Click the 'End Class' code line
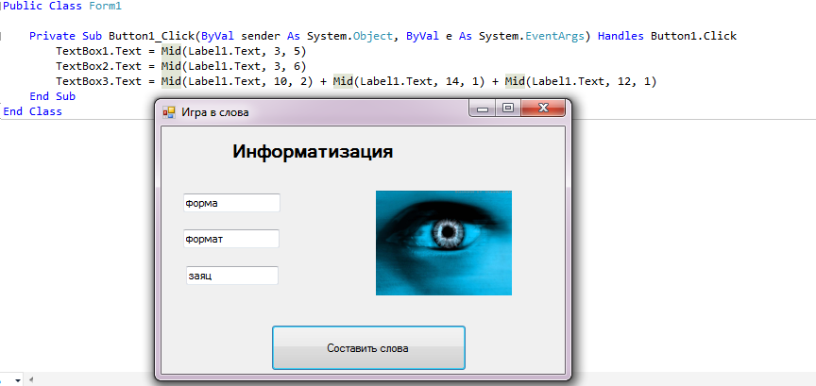This screenshot has width=816, height=386. tap(32, 111)
